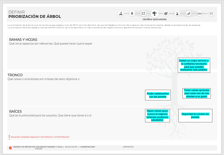Select the 'Darles un mejor servicio' text box
224x155 pixels.
[x=194, y=65]
